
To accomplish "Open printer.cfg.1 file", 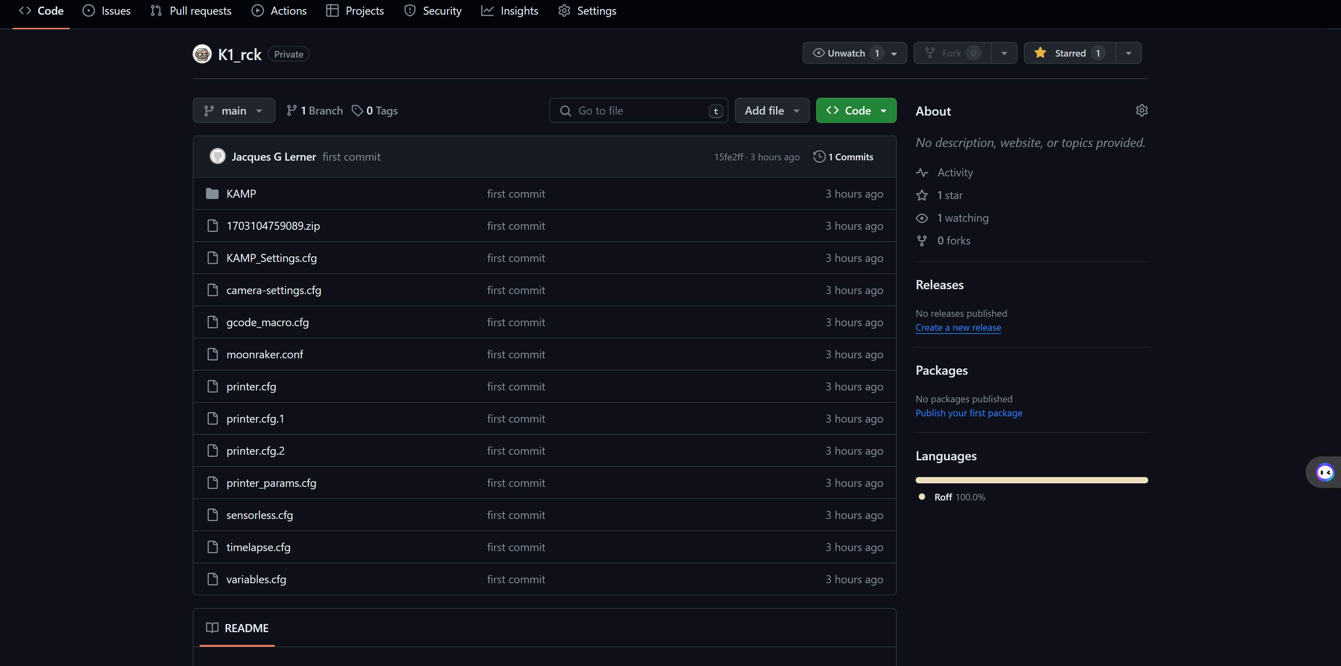I will (255, 419).
